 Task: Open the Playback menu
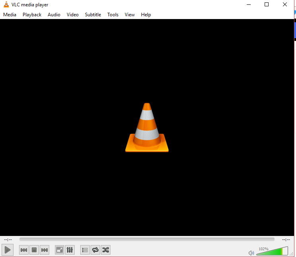[x=32, y=15]
